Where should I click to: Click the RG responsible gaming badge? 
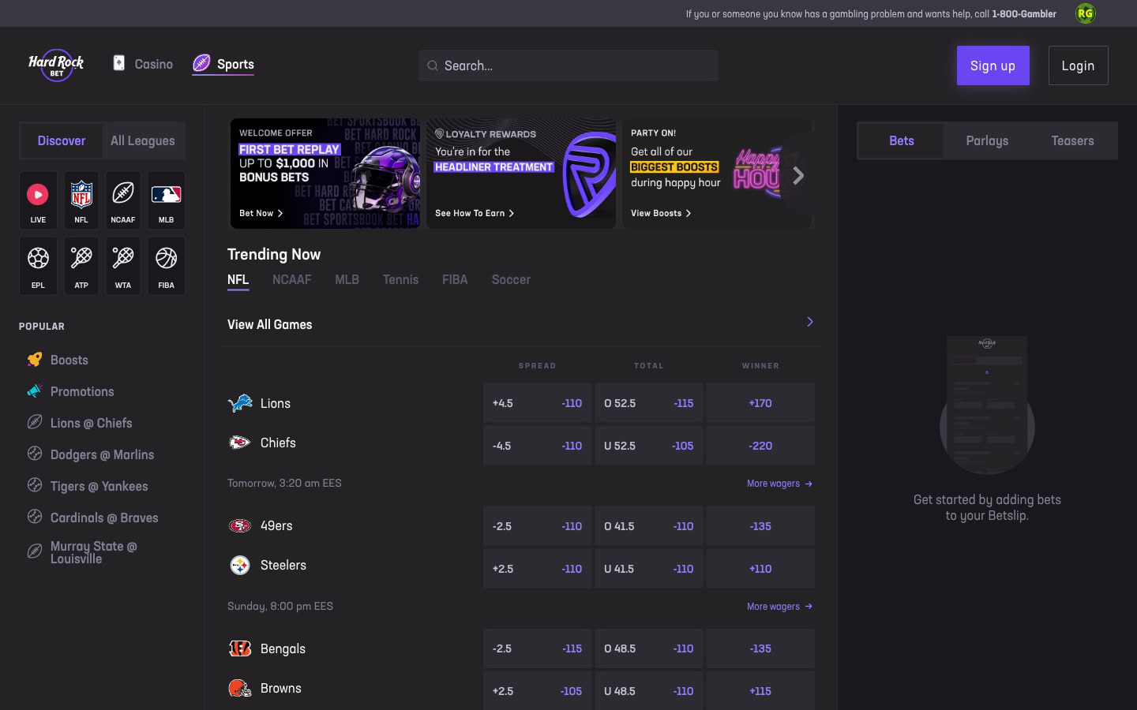pos(1086,13)
